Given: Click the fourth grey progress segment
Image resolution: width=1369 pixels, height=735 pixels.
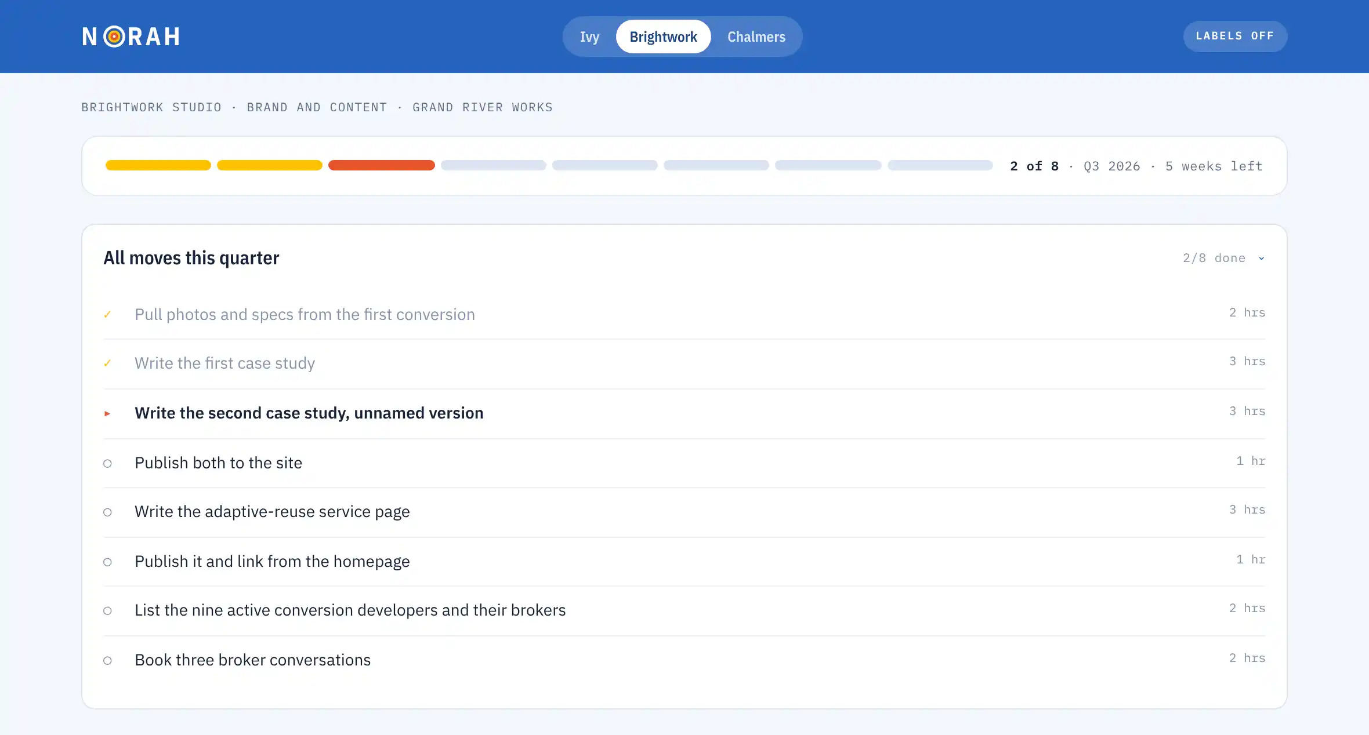Looking at the screenshot, I should 493,166.
